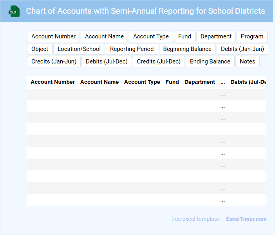Choose the Fund tag
Viewport: 275px width, 235px height.
(x=185, y=36)
